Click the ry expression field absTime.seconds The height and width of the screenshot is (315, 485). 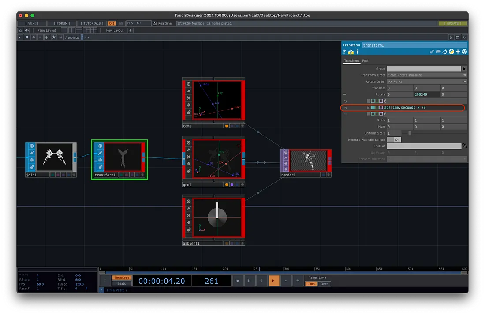pyautogui.click(x=404, y=107)
